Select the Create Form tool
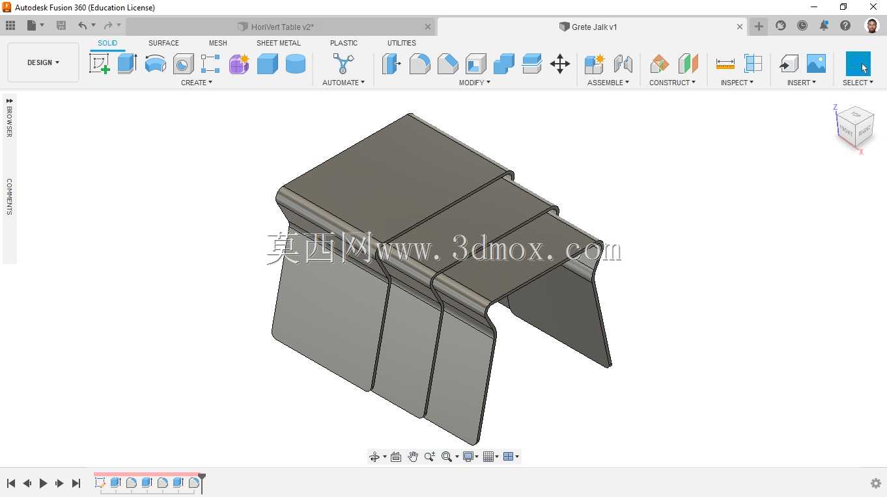This screenshot has width=887, height=497. coord(239,64)
